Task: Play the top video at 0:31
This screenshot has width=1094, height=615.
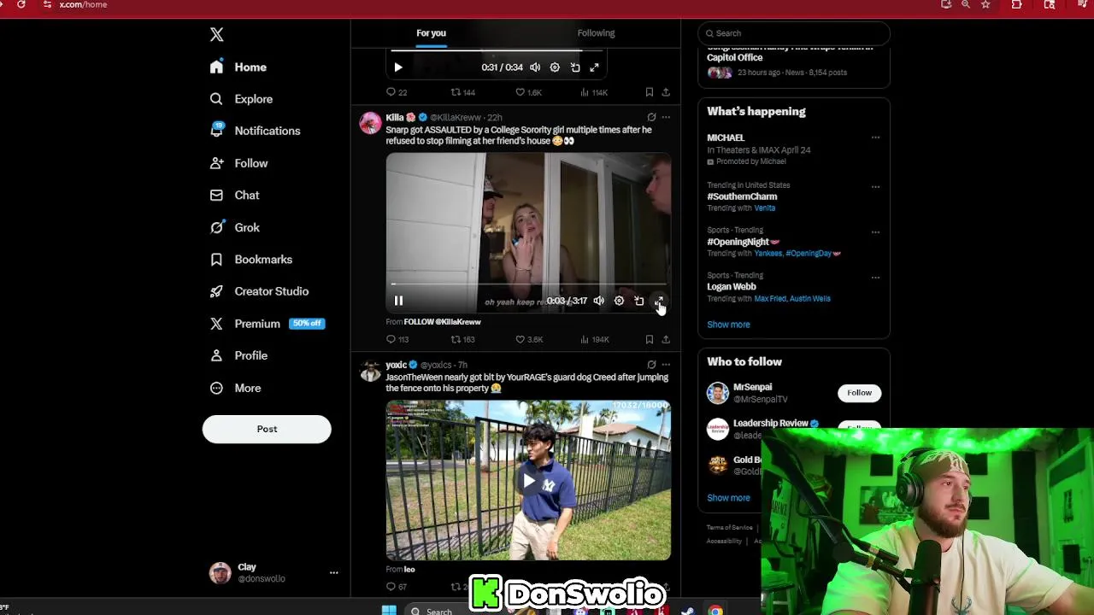Action: coord(398,67)
